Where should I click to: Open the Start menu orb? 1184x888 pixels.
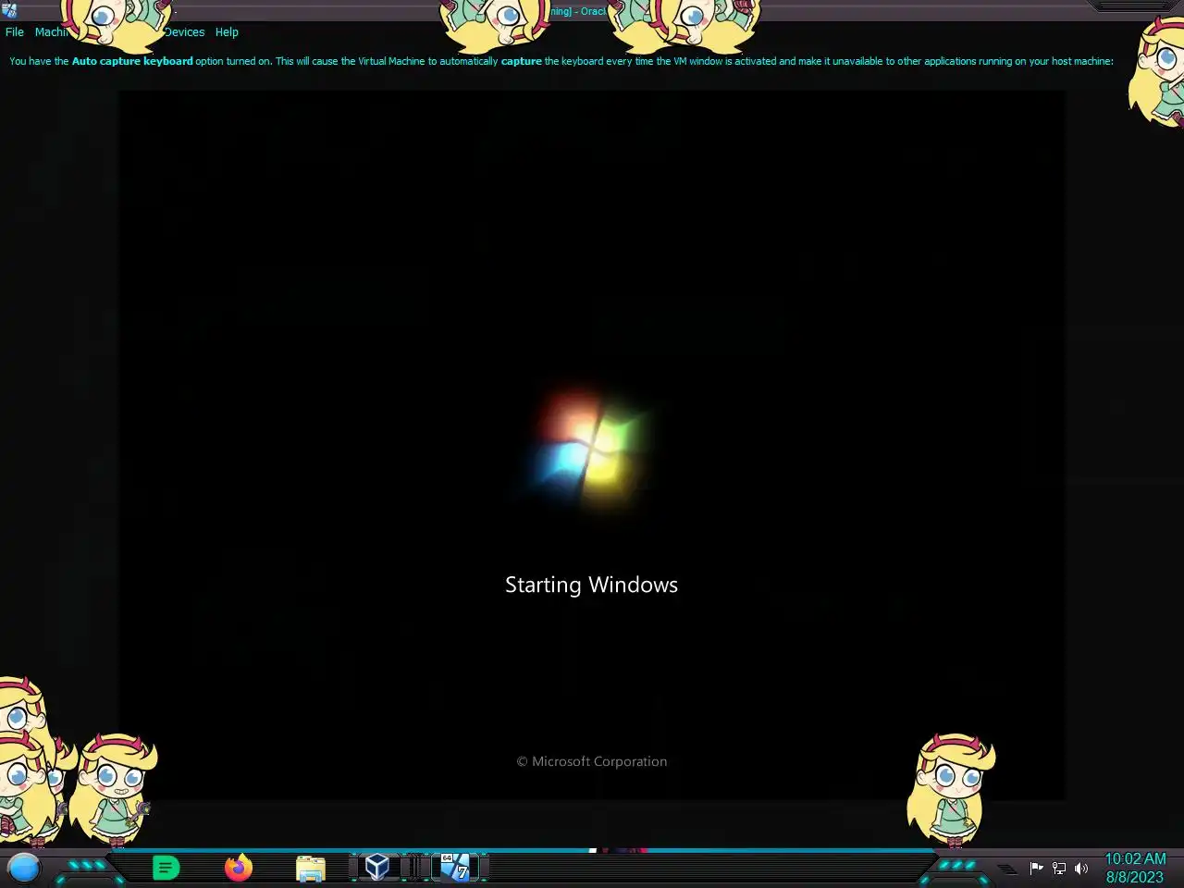click(x=24, y=868)
